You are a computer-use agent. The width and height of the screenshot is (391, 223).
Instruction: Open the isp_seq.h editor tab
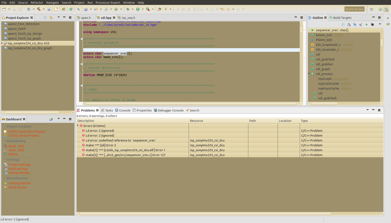click(128, 18)
